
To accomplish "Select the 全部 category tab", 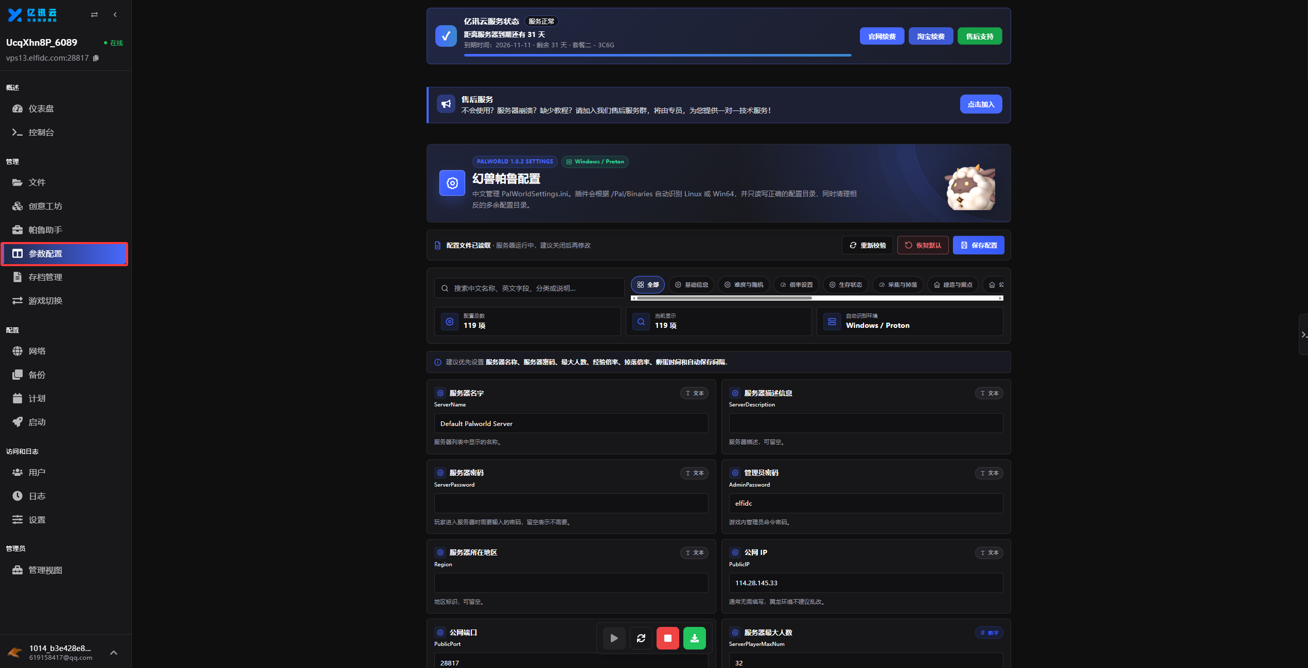I will click(648, 285).
